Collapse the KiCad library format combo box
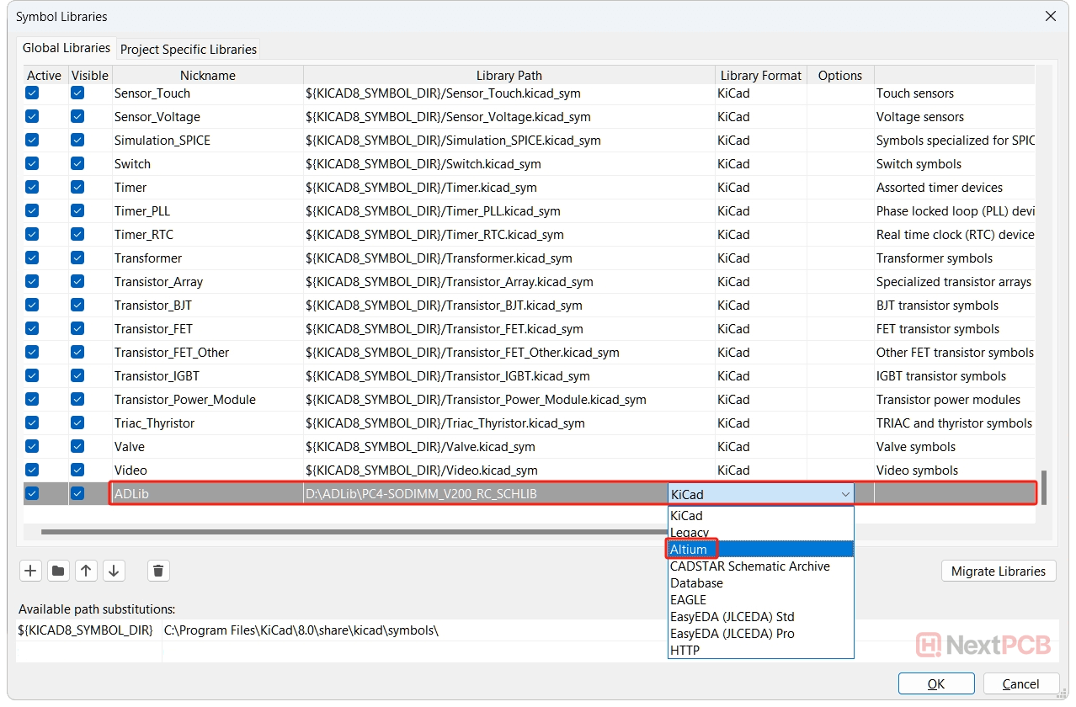This screenshot has width=1076, height=707. (844, 495)
